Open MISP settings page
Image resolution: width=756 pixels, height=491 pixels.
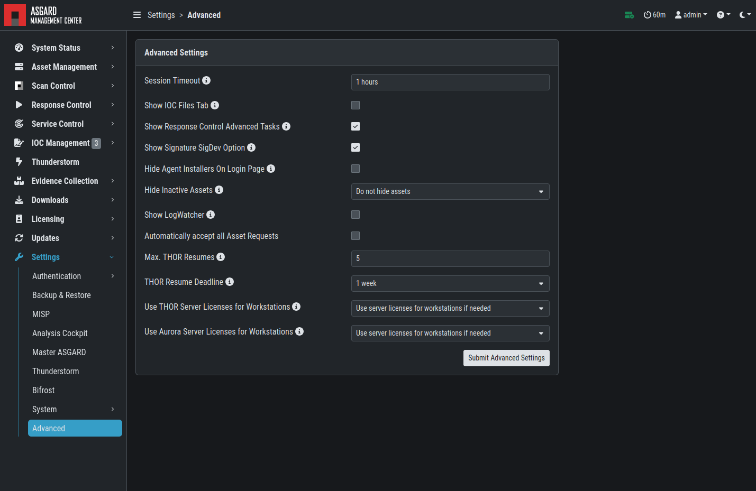[41, 314]
